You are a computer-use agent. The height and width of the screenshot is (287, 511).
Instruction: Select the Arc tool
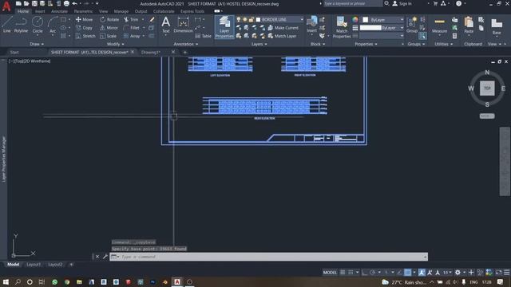click(53, 25)
